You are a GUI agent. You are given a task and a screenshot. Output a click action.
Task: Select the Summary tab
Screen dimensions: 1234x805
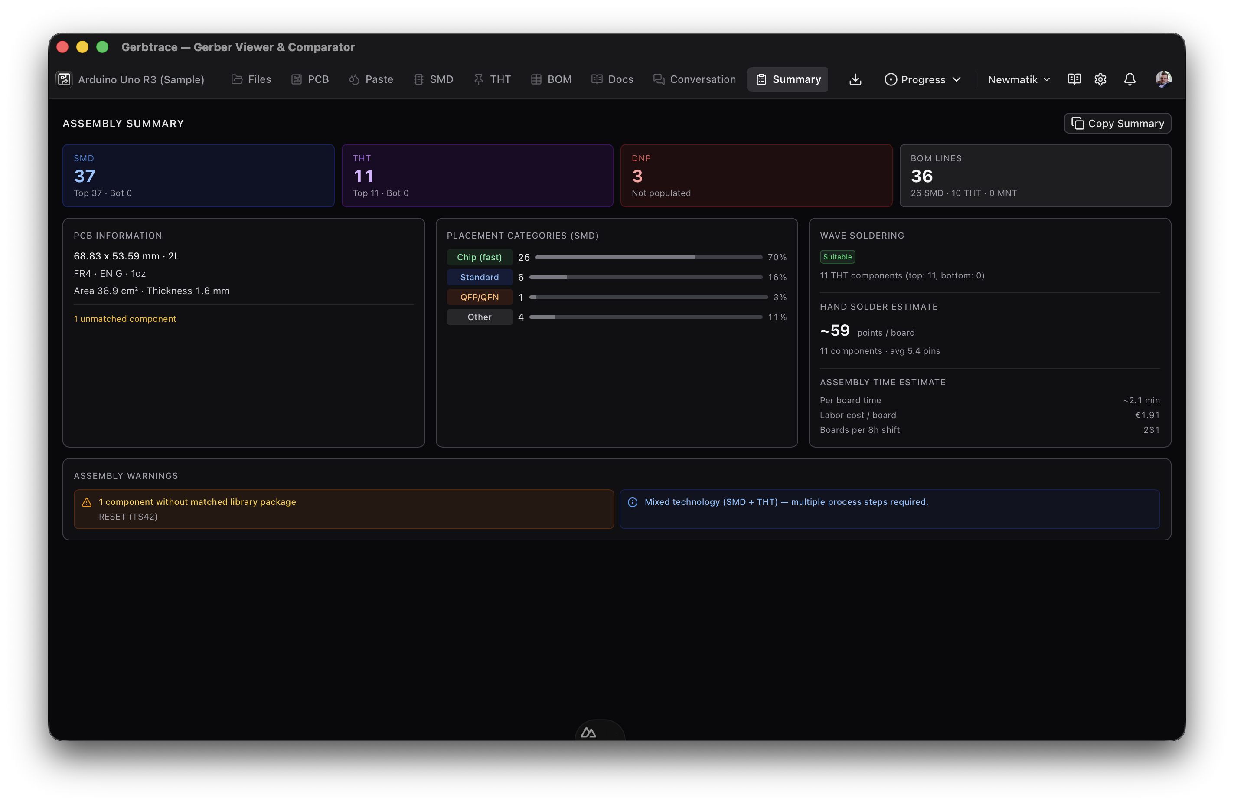pyautogui.click(x=787, y=79)
